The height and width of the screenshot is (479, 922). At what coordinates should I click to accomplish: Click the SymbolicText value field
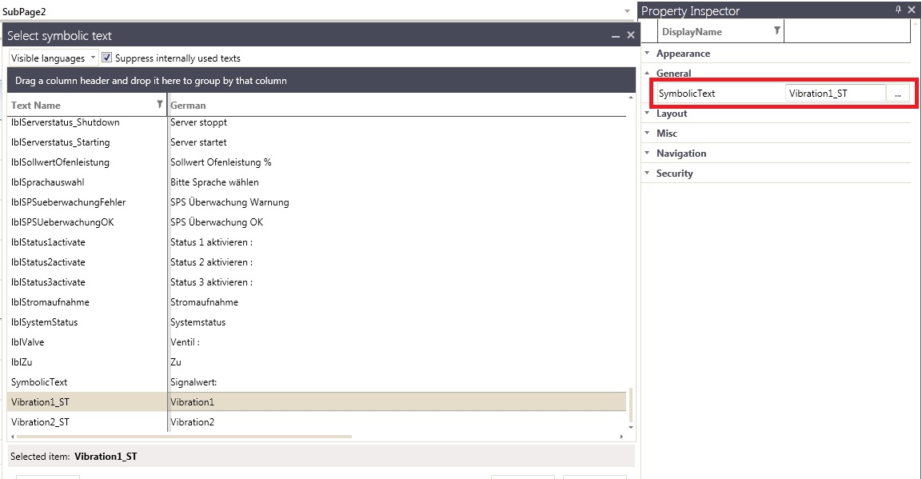[834, 94]
